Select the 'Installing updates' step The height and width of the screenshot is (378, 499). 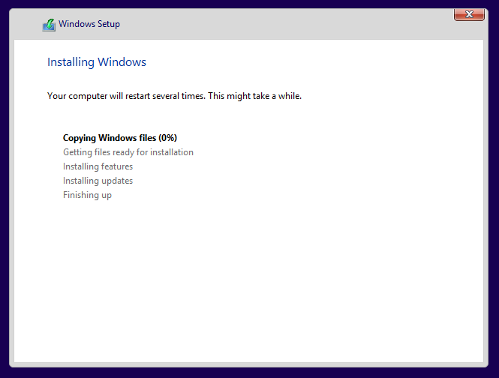pos(98,181)
